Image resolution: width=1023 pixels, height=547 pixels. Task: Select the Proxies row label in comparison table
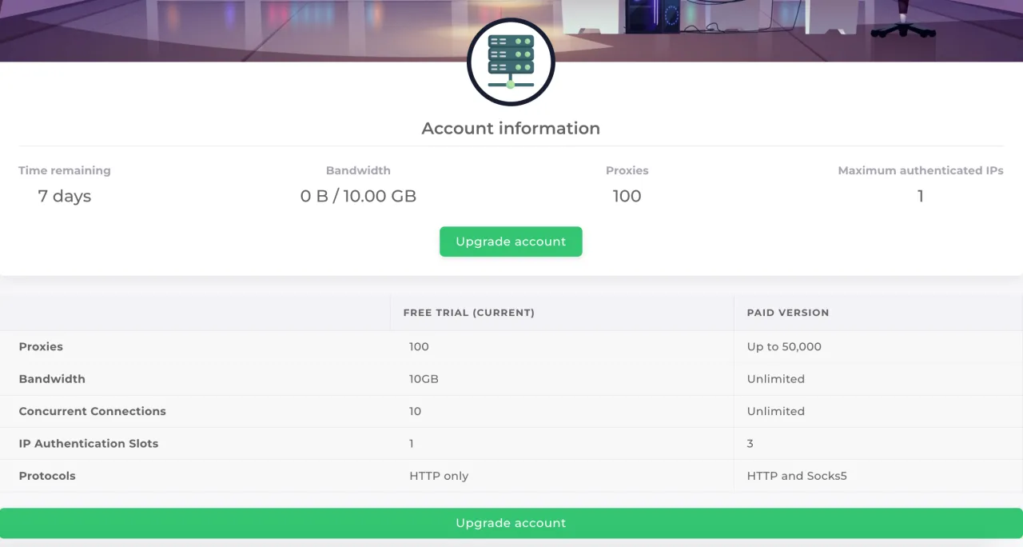click(41, 347)
